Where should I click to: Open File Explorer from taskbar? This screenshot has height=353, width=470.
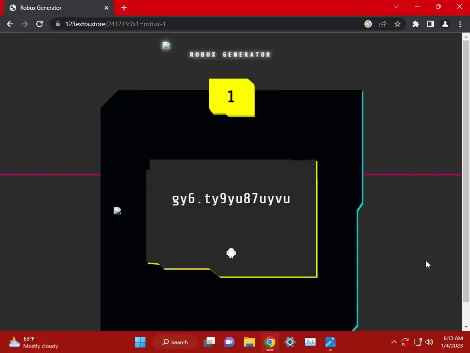click(x=249, y=342)
